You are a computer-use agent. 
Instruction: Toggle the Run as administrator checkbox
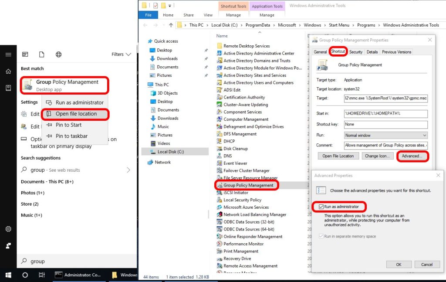click(321, 207)
